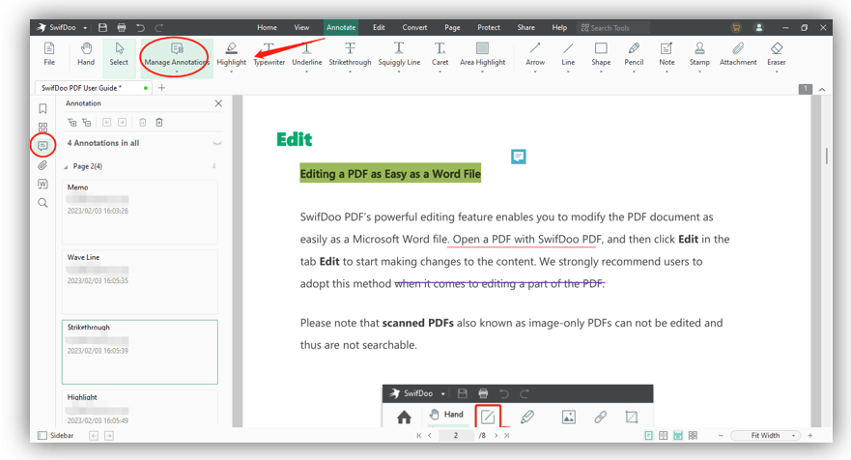Open the user account icon
The width and height of the screenshot is (851, 460).
[758, 28]
